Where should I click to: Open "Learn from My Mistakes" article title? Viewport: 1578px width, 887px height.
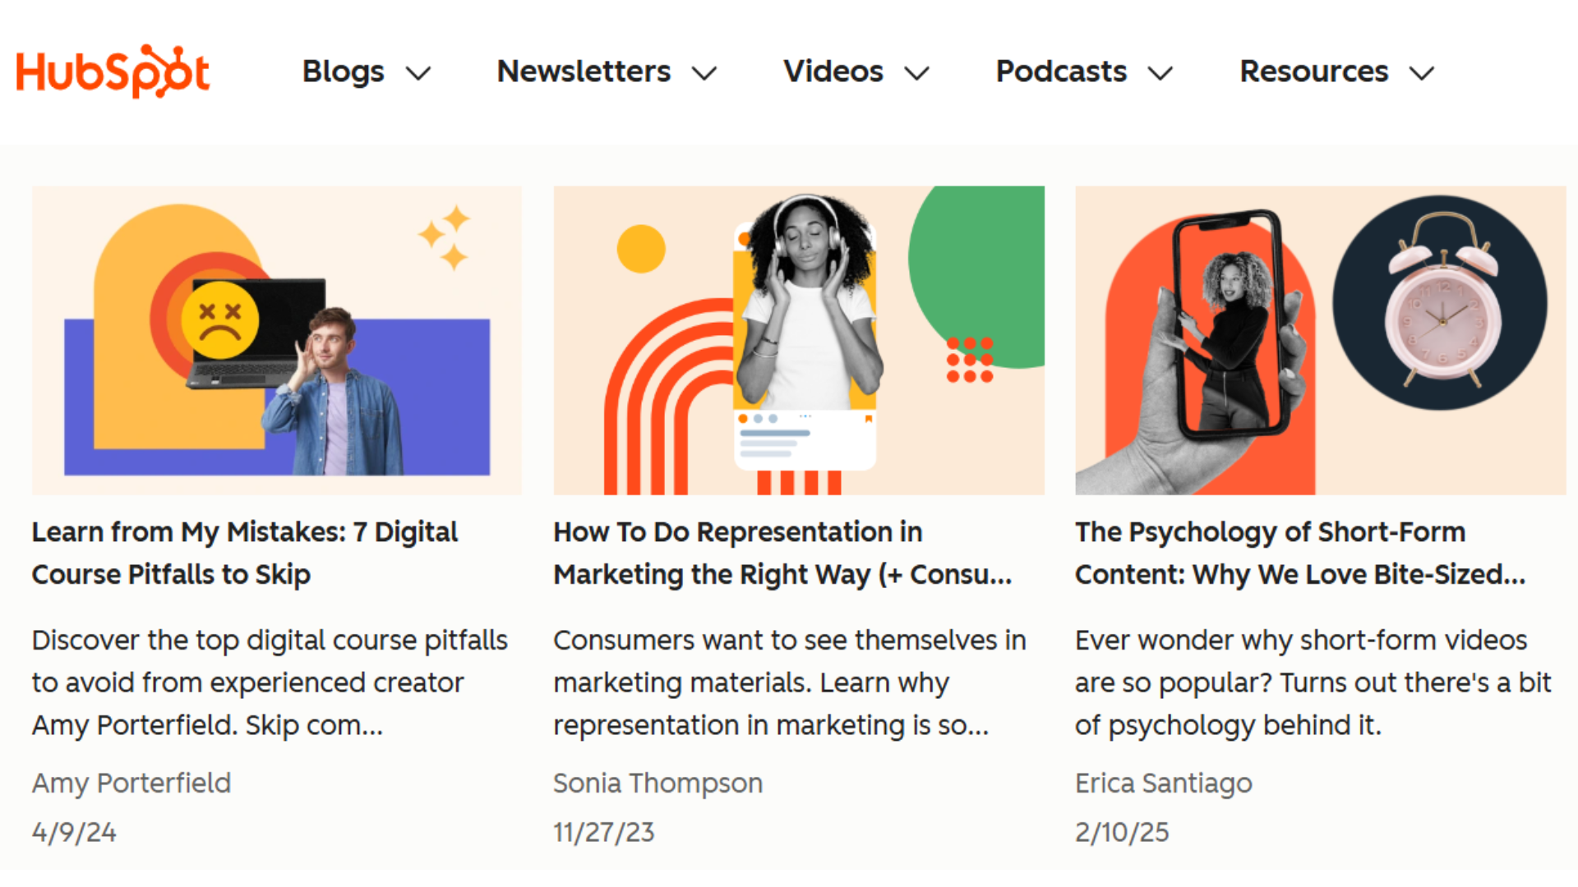click(245, 553)
